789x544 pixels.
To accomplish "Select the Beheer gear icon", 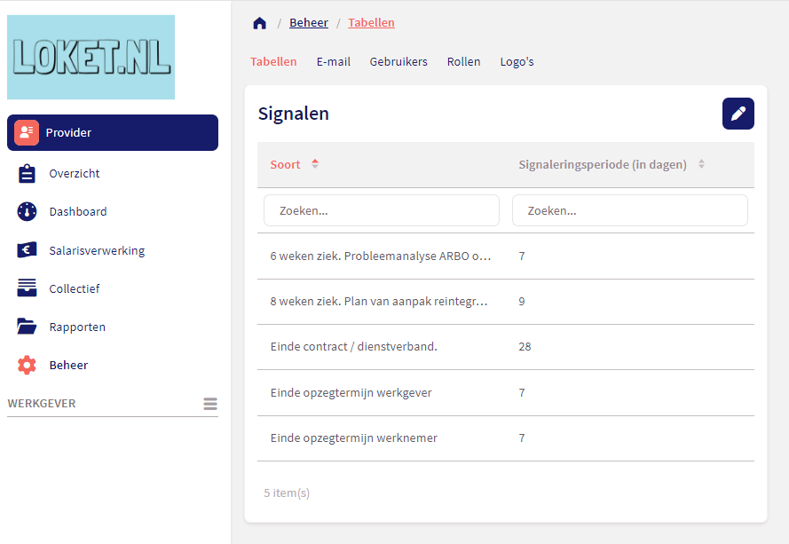I will pyautogui.click(x=26, y=365).
